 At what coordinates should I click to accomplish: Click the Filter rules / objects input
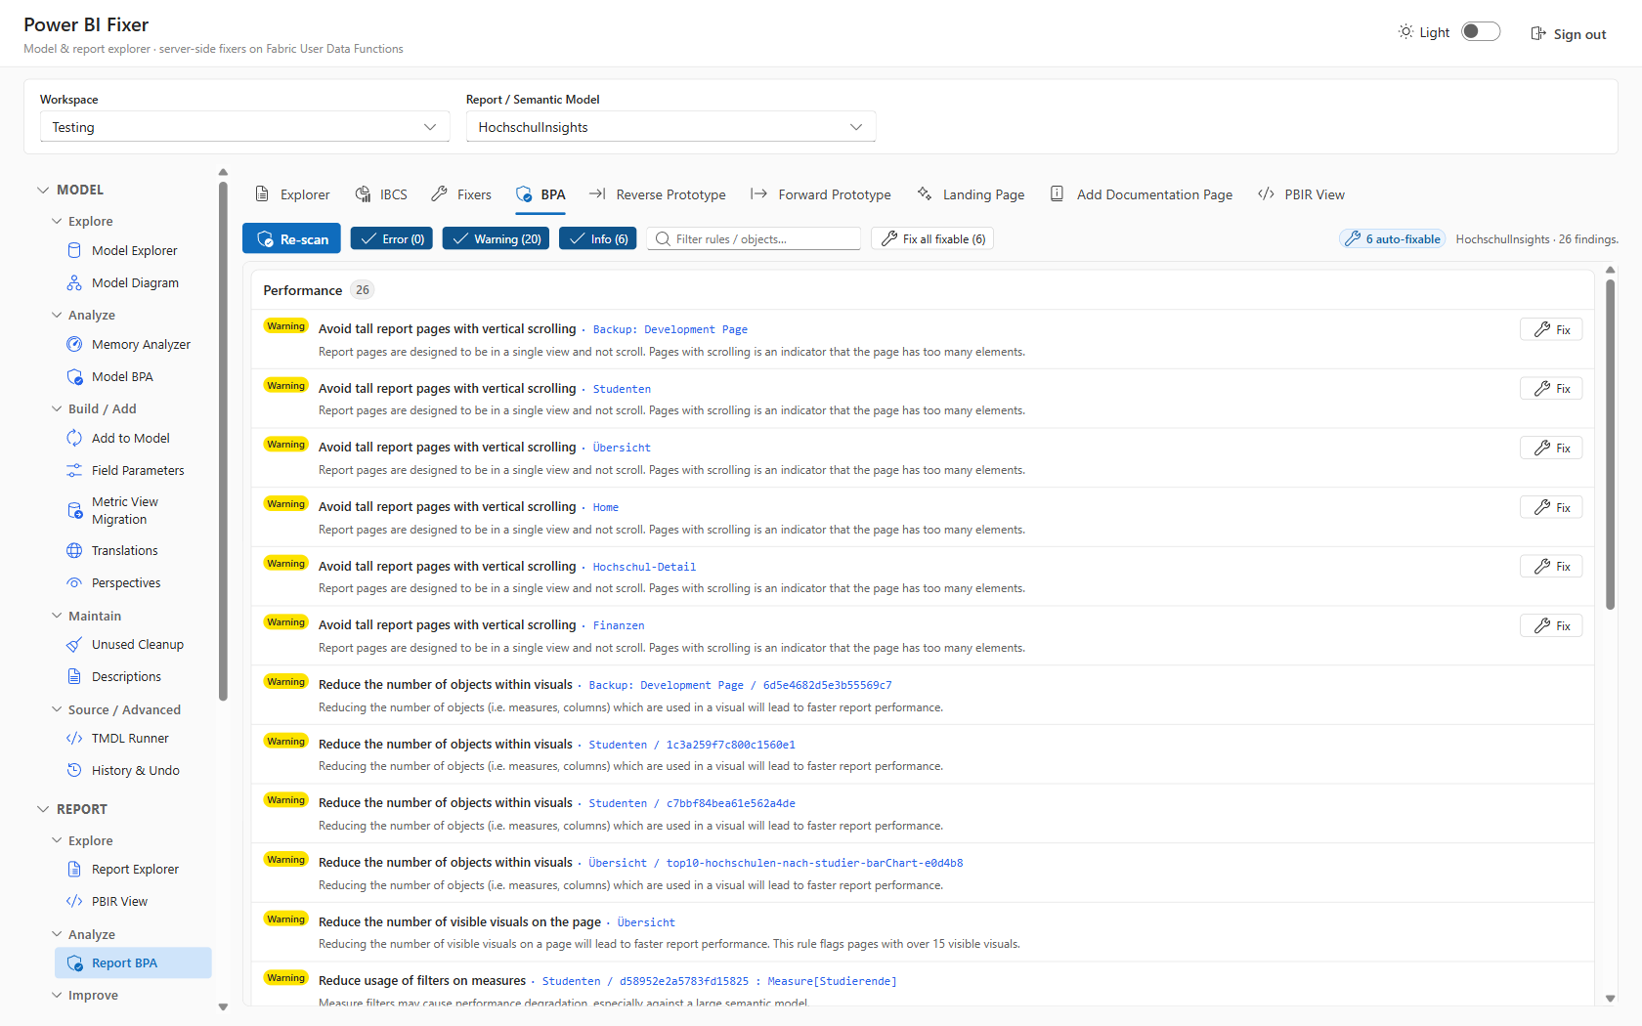click(x=754, y=238)
